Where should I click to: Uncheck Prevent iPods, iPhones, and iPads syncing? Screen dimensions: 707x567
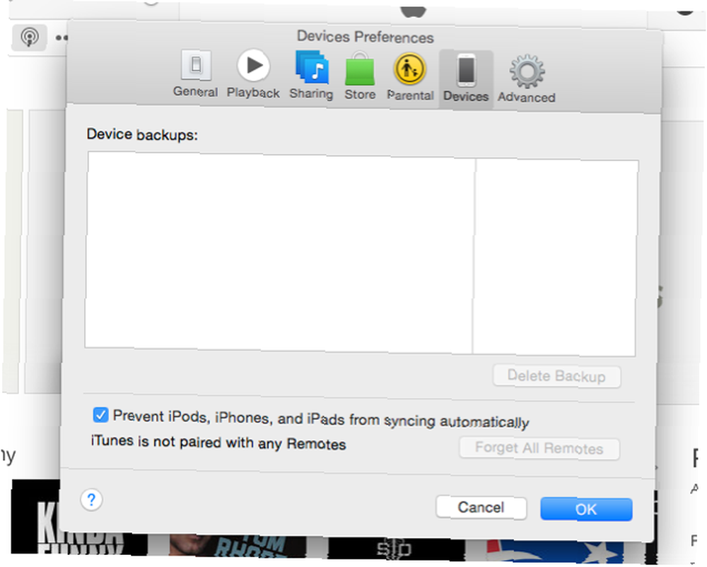click(100, 415)
